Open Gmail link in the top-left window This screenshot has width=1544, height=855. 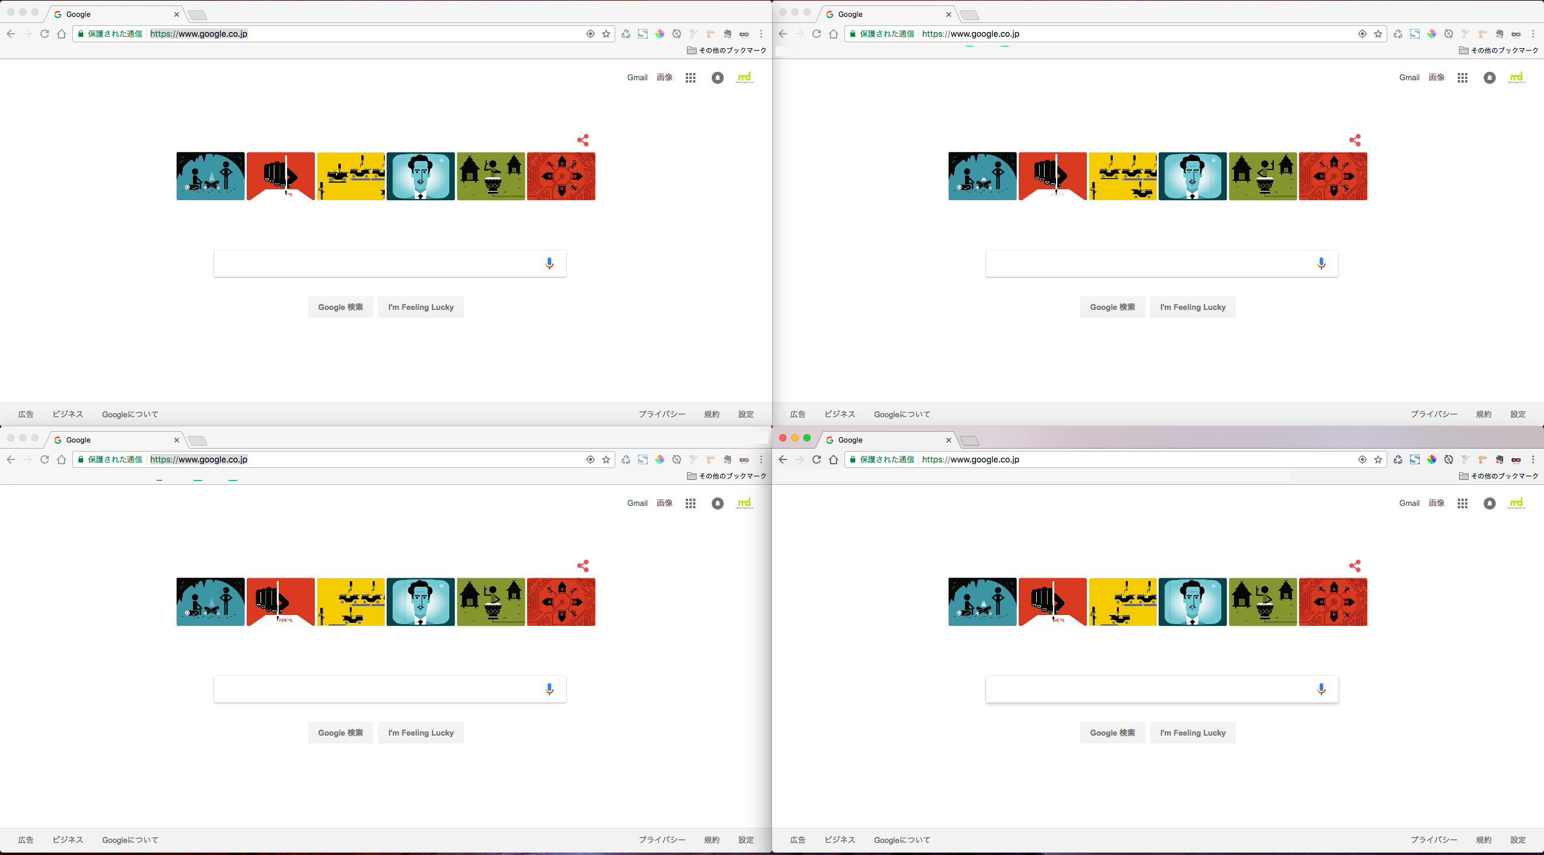pyautogui.click(x=638, y=78)
